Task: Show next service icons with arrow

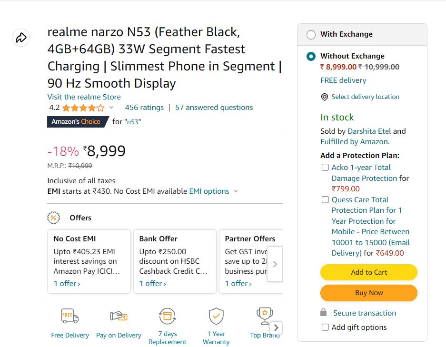Action: 276,327
